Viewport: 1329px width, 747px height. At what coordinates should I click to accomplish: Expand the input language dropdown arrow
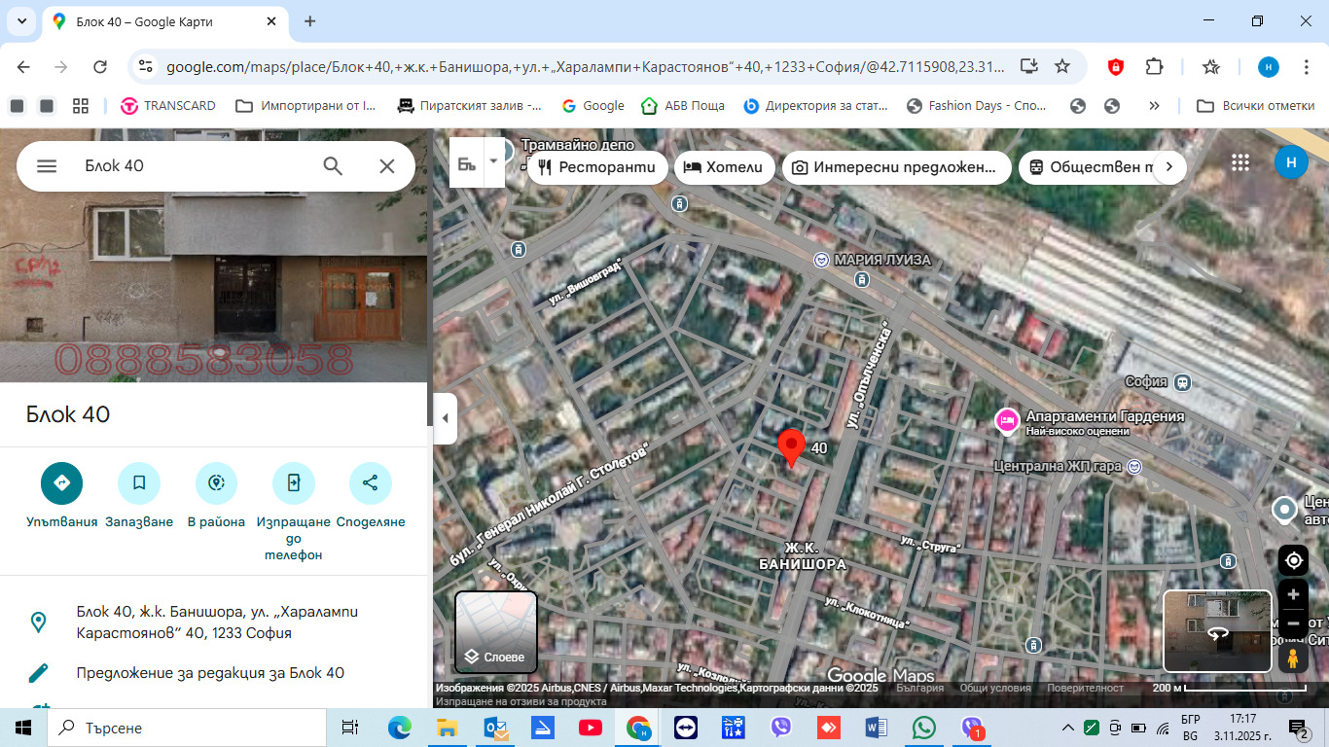(494, 160)
